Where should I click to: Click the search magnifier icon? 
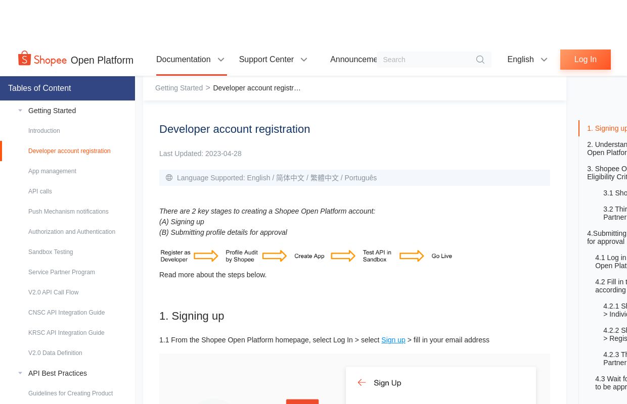pos(480,60)
